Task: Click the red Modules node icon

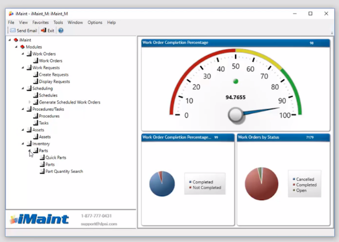Action: [x=22, y=47]
